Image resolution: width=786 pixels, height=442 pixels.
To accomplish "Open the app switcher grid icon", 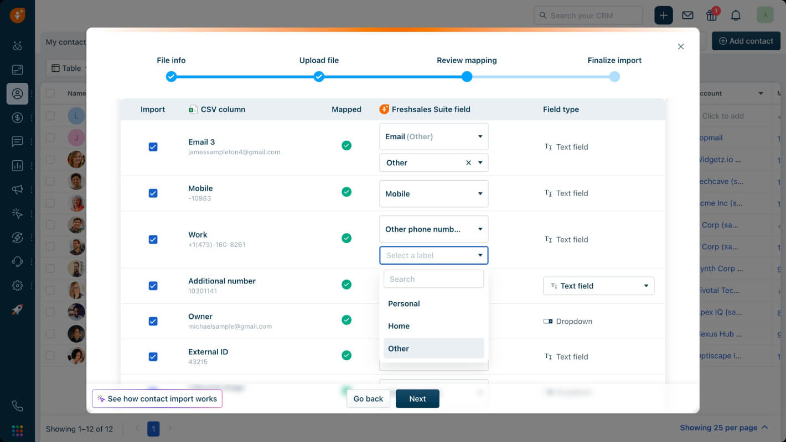I will coord(17,430).
